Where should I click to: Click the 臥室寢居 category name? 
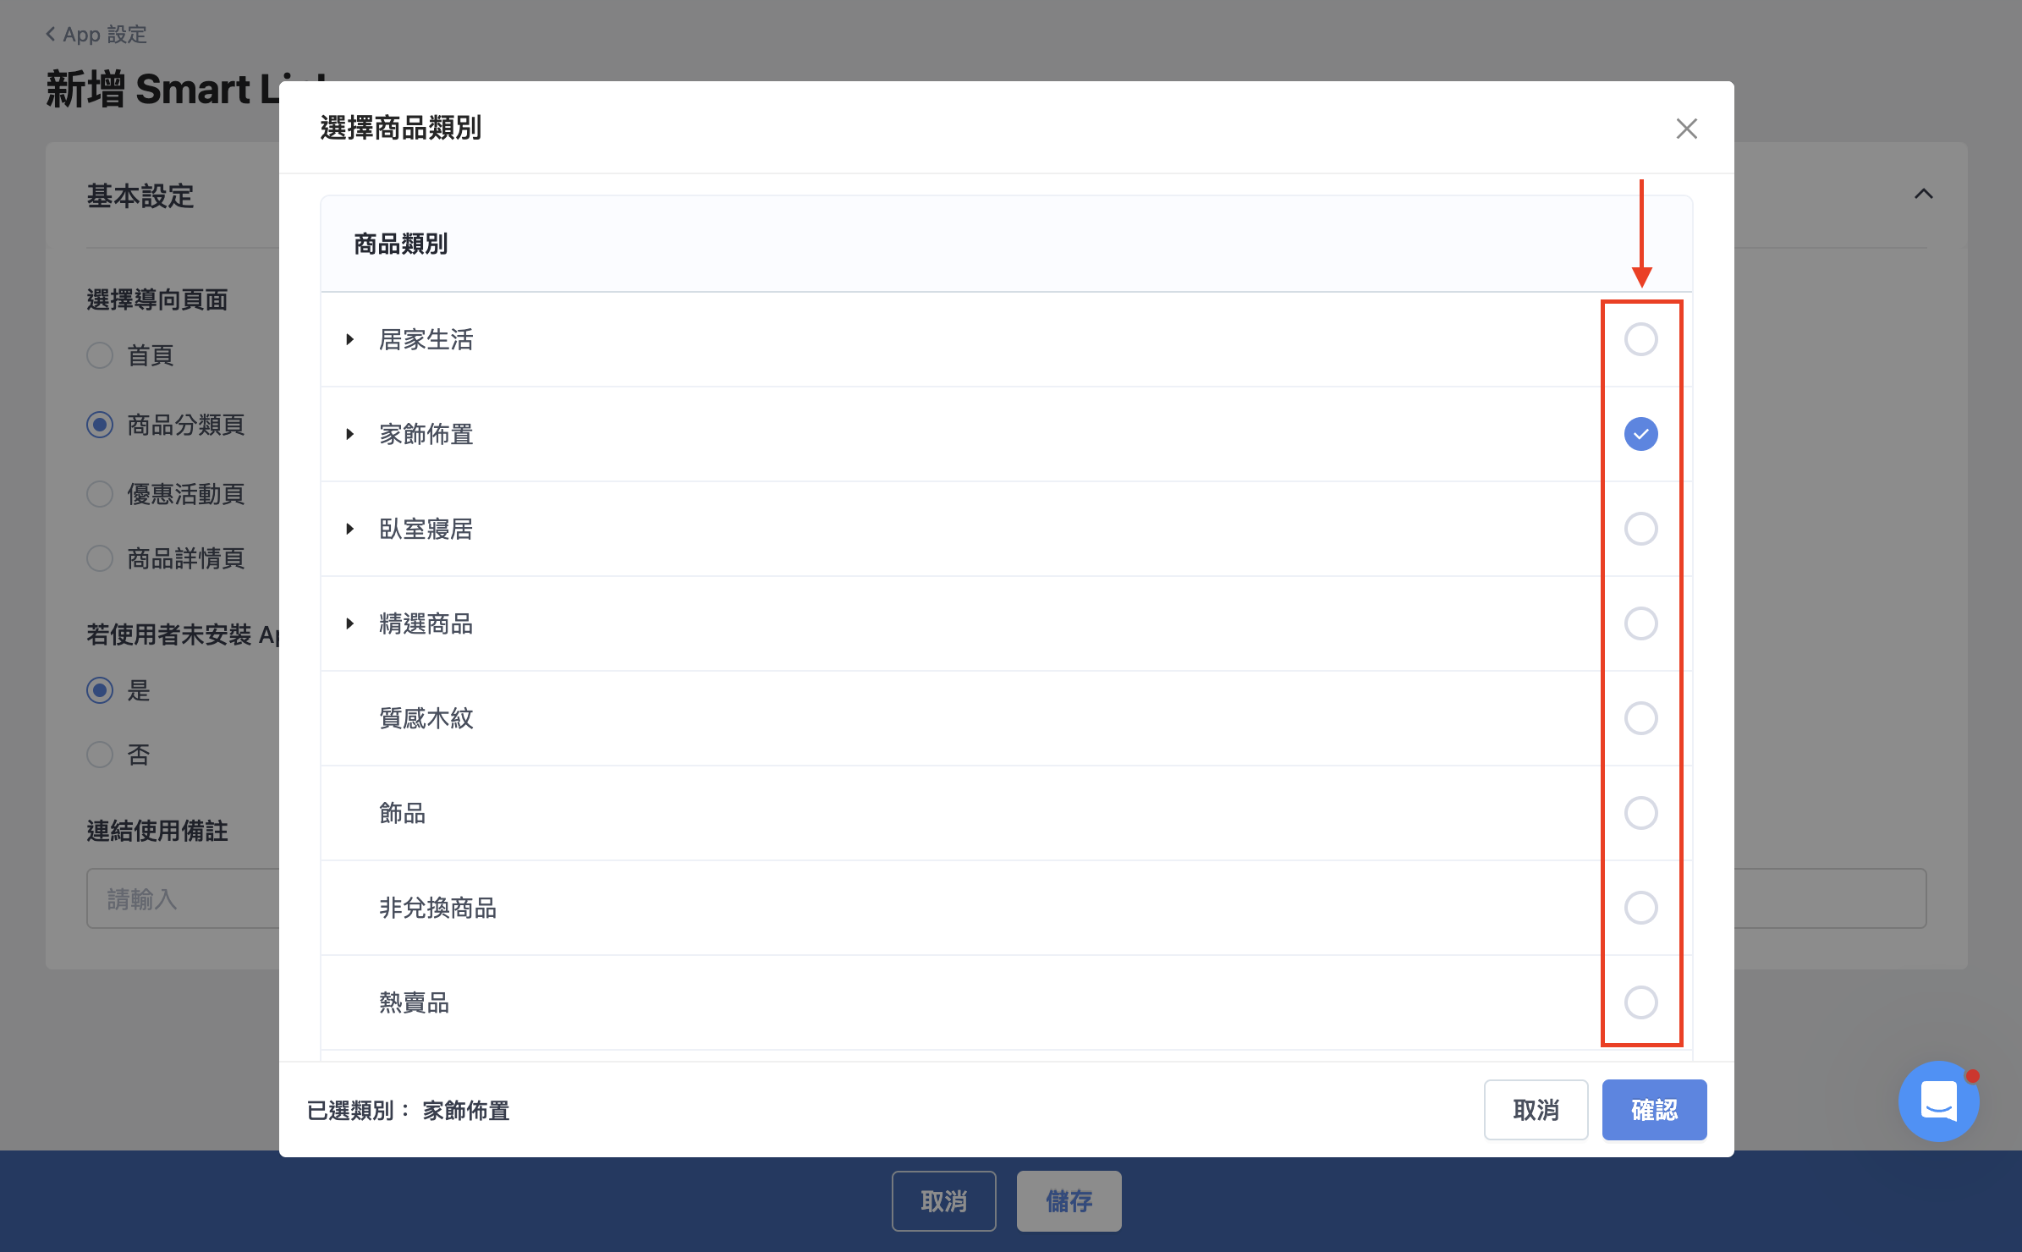coord(426,529)
